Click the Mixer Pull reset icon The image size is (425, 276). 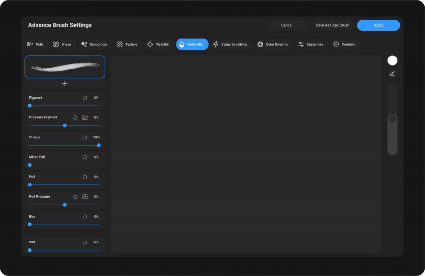click(x=85, y=157)
